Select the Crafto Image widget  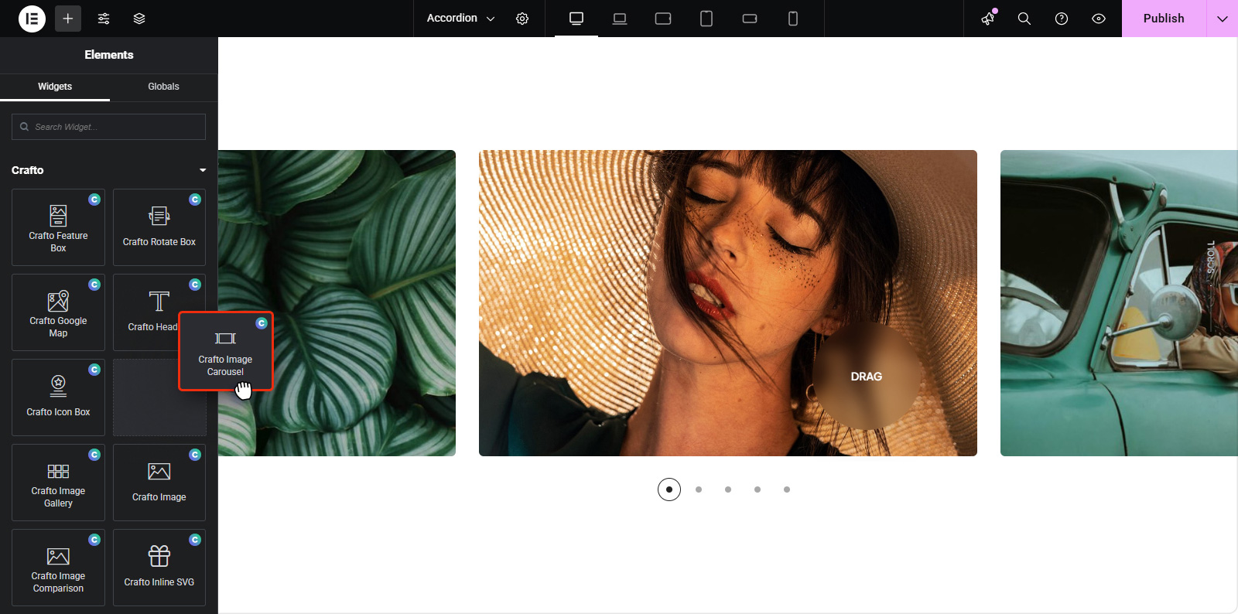[159, 483]
